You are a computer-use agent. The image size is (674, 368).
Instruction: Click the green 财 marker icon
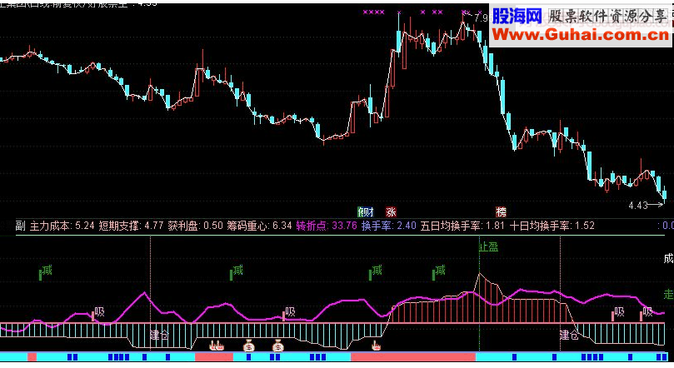coord(366,211)
